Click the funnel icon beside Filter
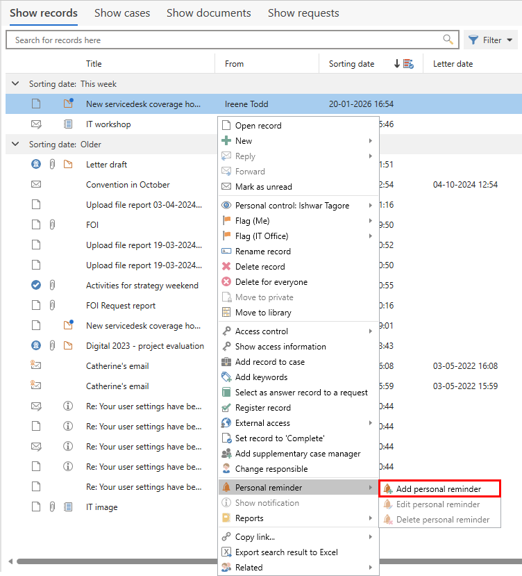 (473, 40)
